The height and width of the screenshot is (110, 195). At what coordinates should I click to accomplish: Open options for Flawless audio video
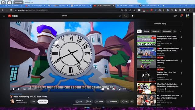[x=182, y=73]
